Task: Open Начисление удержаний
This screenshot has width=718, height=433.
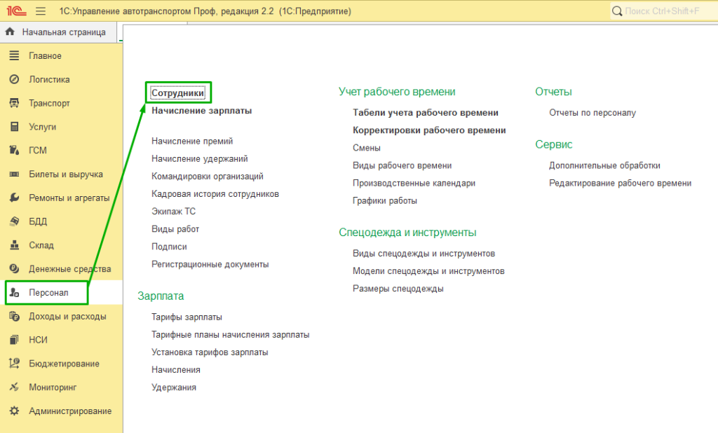Action: (200, 158)
